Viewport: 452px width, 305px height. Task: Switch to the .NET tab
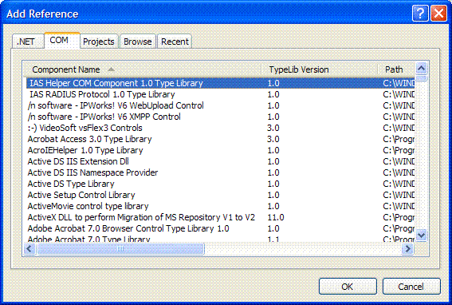[28, 42]
